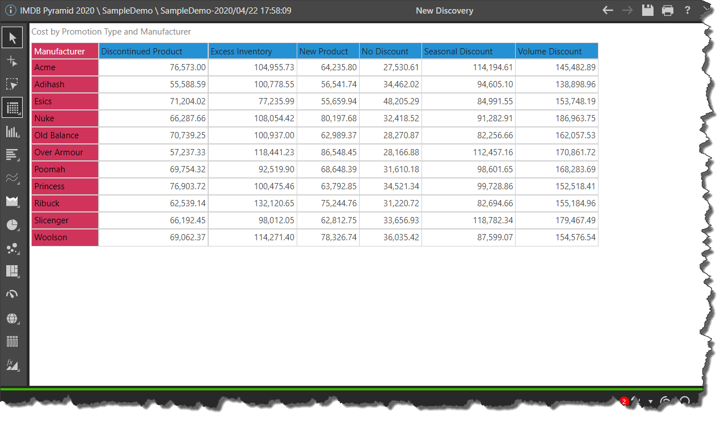The height and width of the screenshot is (421, 725).
Task: Click the grid table visualization icon
Action: (x=12, y=108)
